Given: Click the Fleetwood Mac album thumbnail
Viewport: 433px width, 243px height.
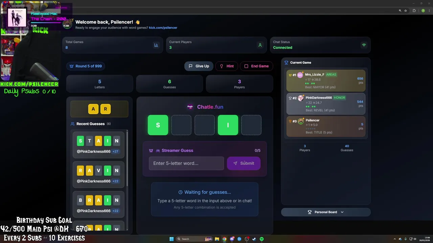Looking at the screenshot, I should tap(17, 18).
